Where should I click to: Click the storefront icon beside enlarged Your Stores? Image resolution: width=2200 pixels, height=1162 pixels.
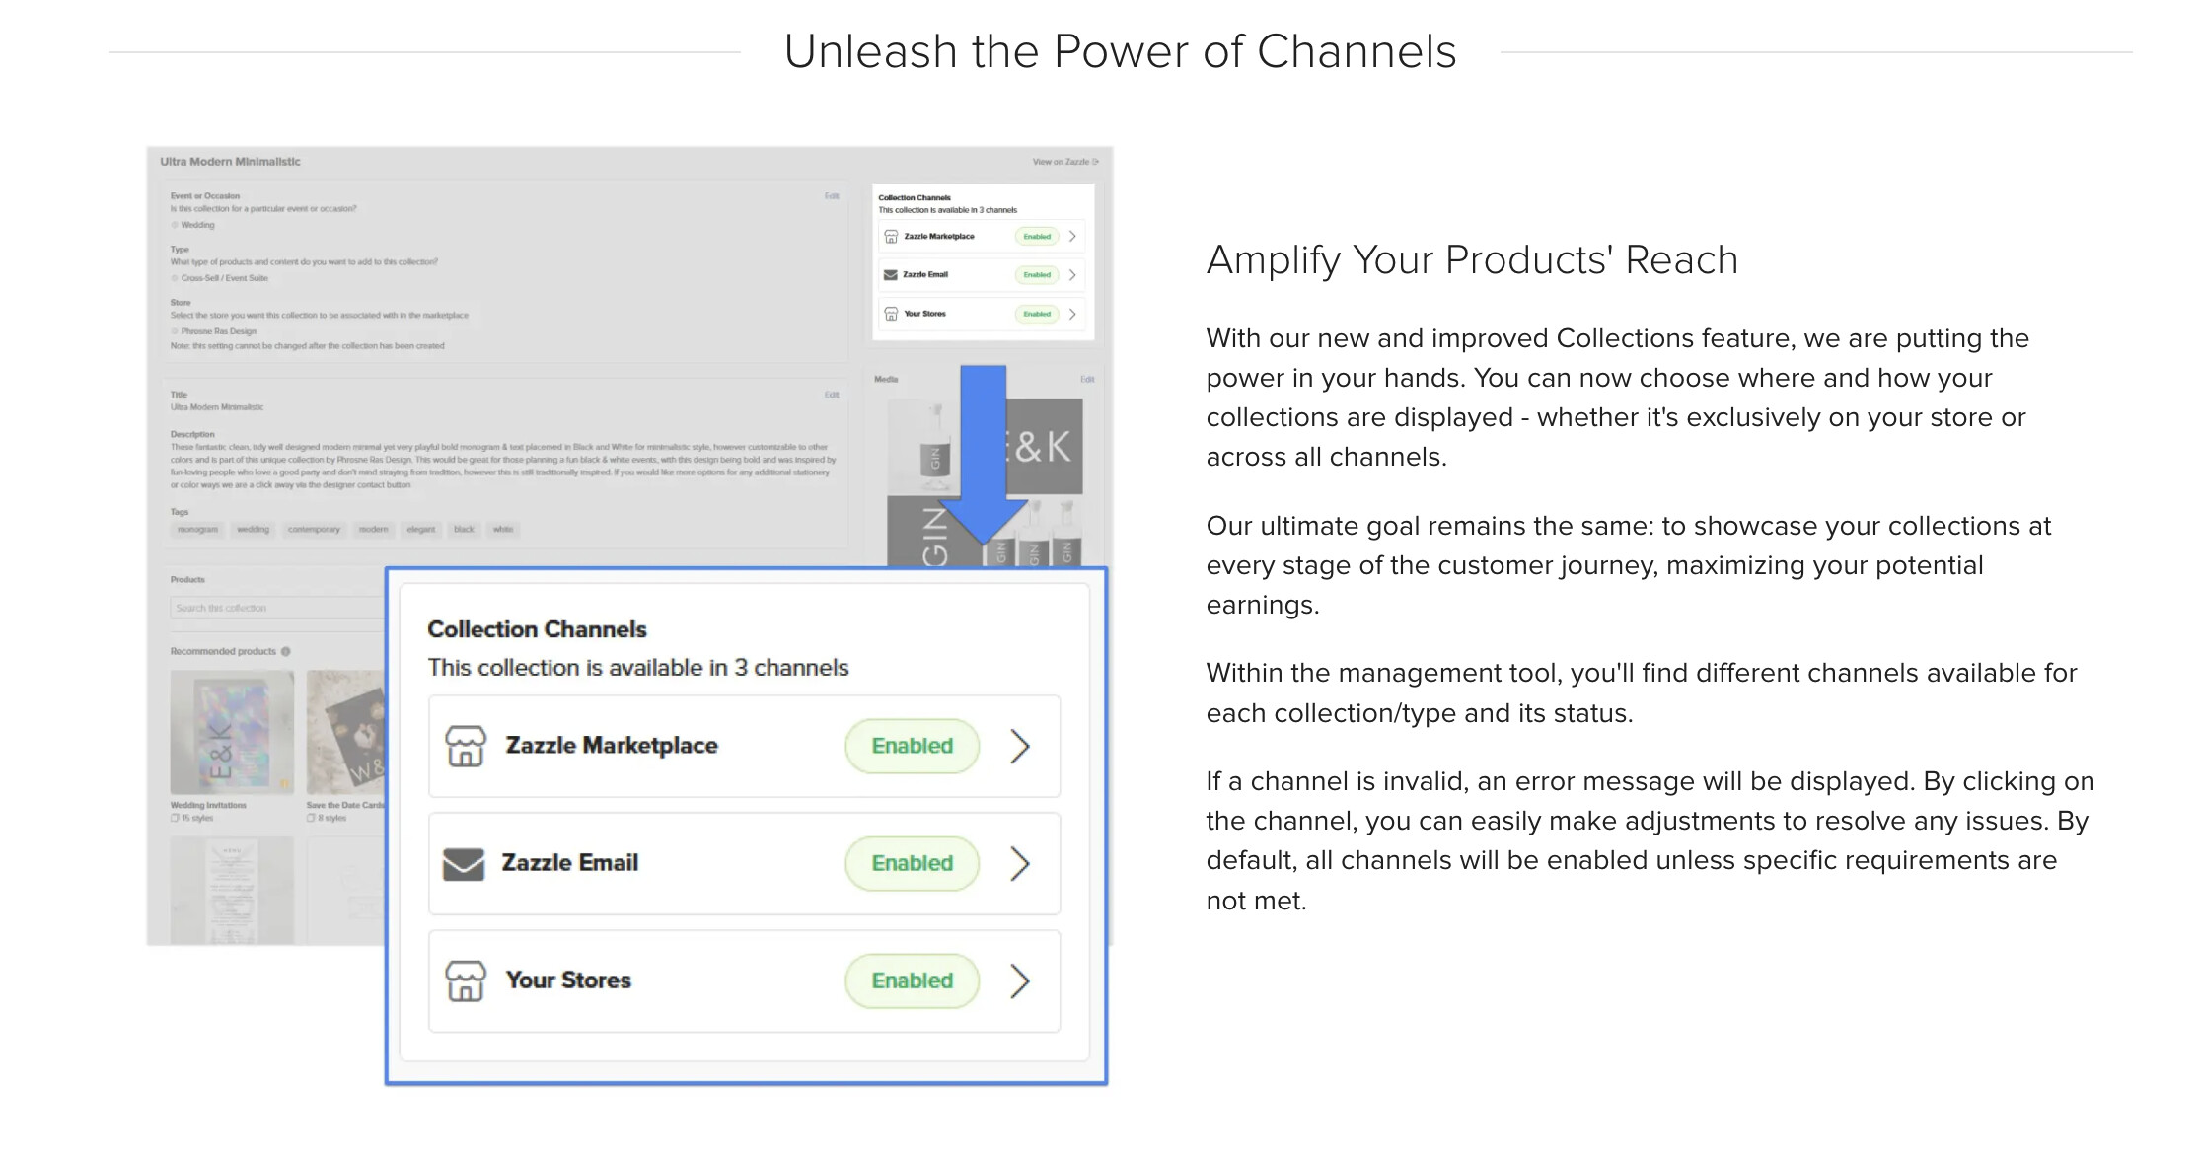[x=465, y=980]
